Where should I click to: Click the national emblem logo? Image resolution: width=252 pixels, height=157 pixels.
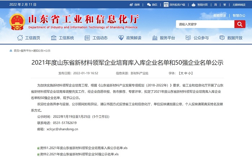[15, 21]
